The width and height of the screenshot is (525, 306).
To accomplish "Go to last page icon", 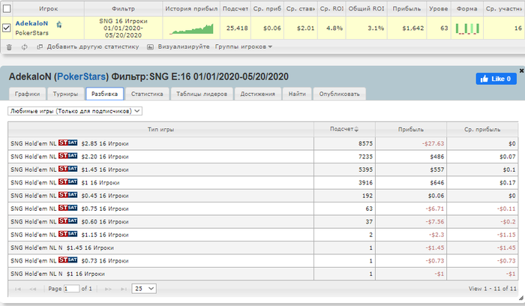I will (124, 289).
